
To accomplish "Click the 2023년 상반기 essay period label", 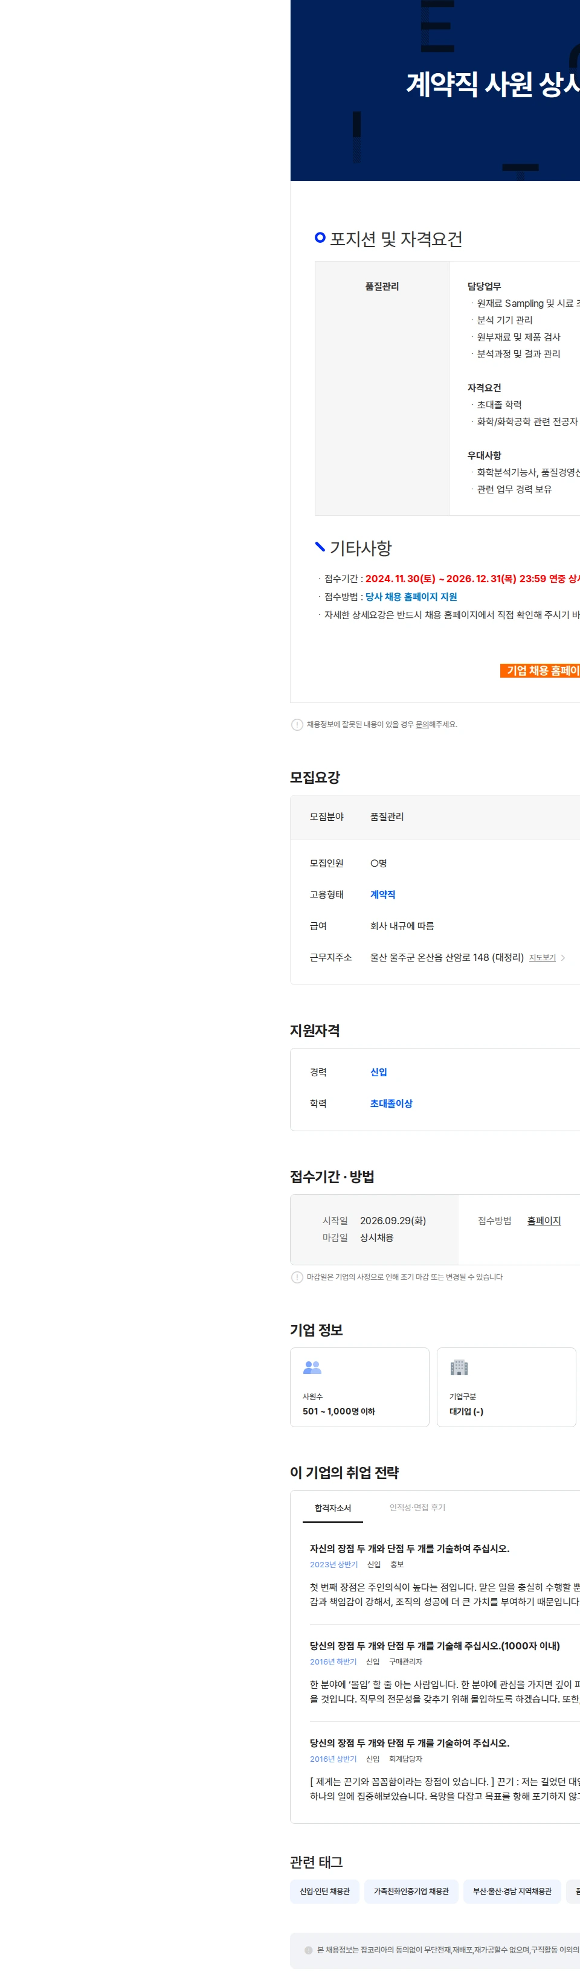I will (334, 1564).
